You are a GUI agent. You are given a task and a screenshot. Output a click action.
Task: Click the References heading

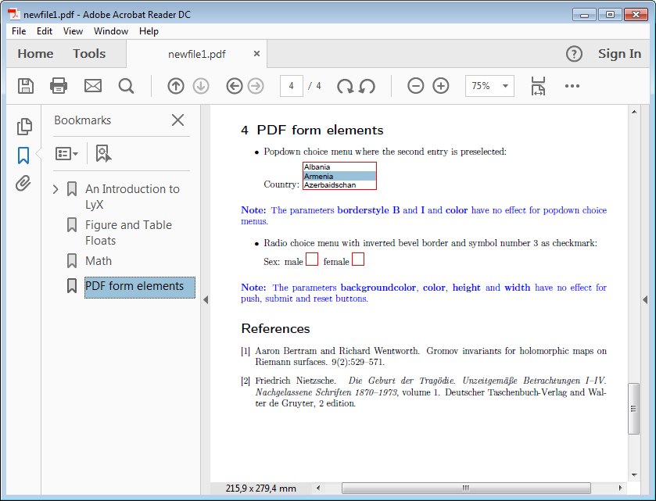pos(275,329)
